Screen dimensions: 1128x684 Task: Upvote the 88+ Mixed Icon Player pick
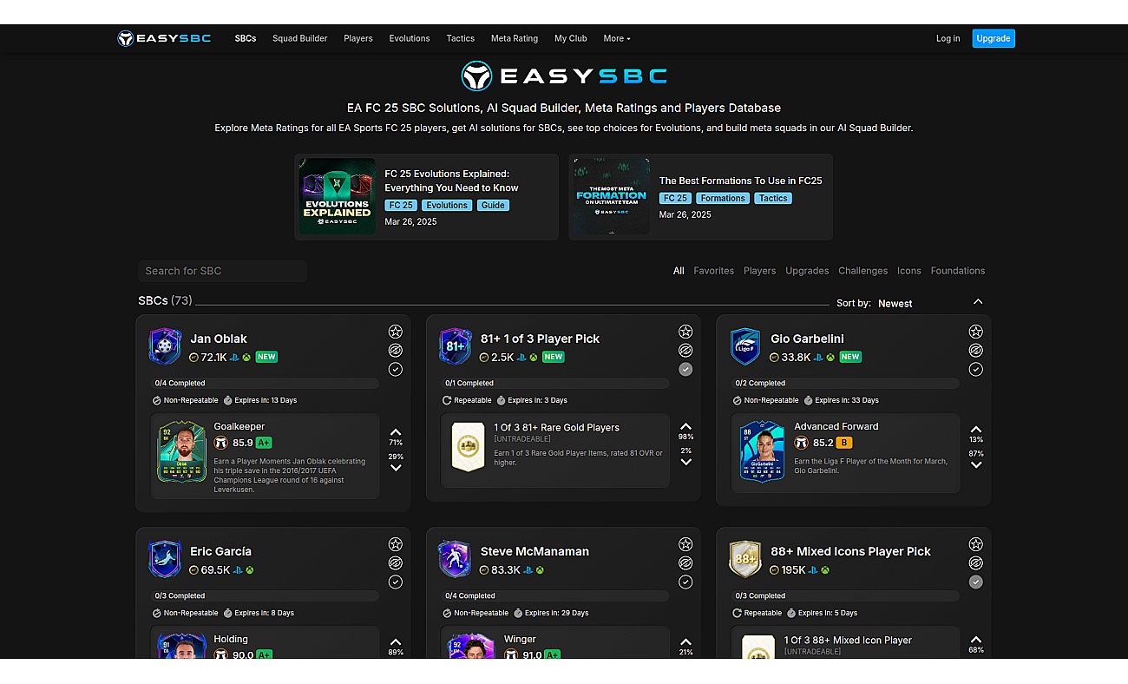(x=976, y=640)
